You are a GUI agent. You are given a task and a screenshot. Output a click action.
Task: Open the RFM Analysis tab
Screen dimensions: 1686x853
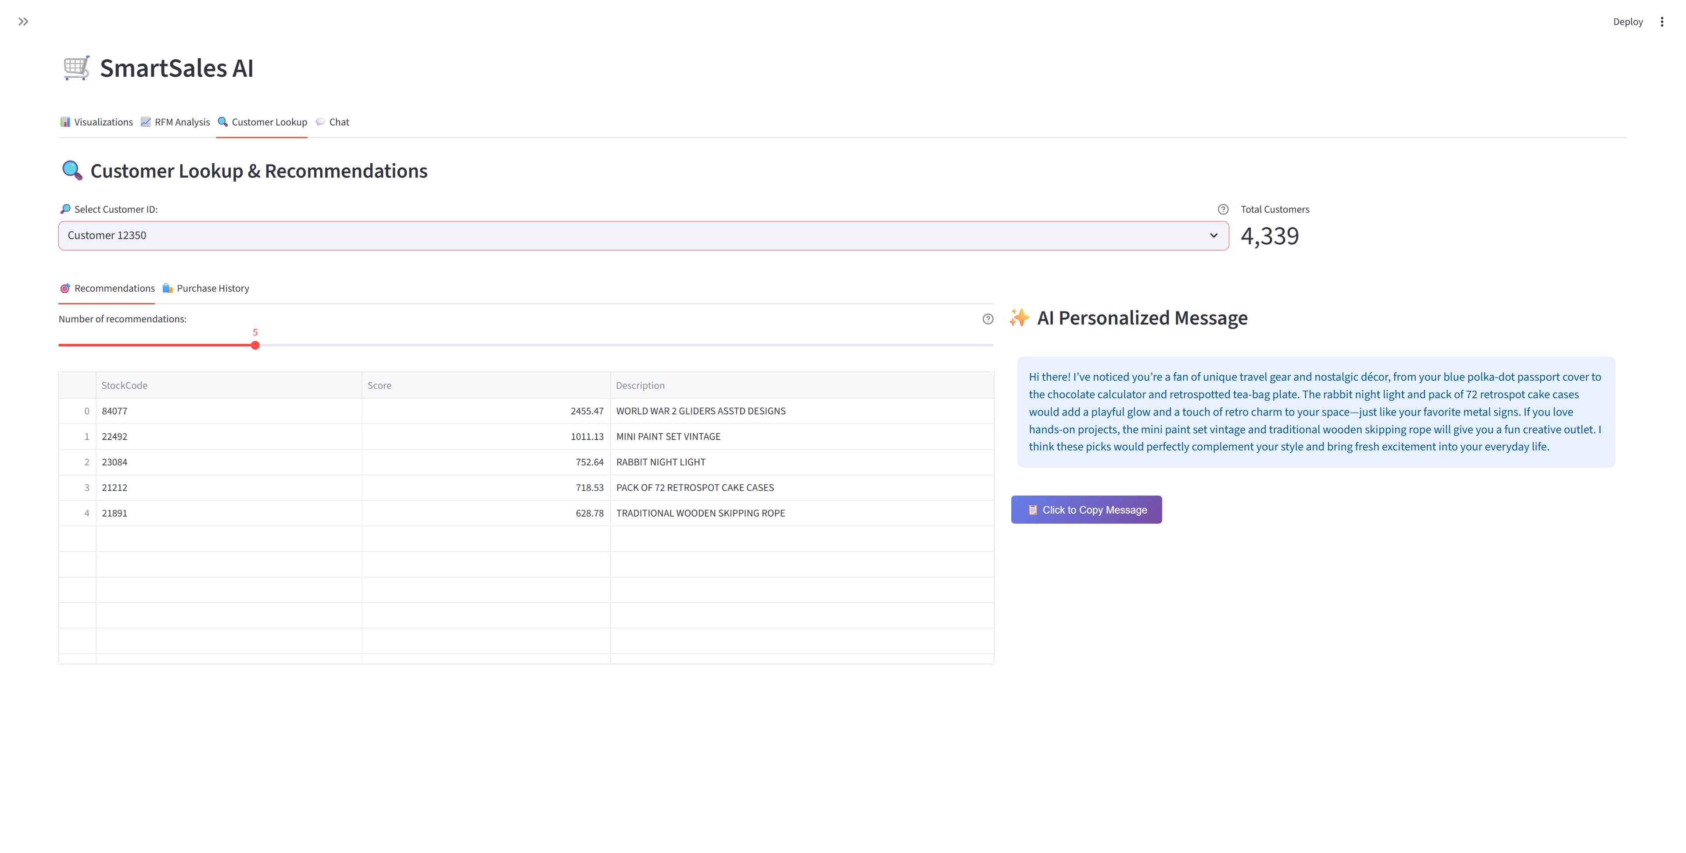175,122
